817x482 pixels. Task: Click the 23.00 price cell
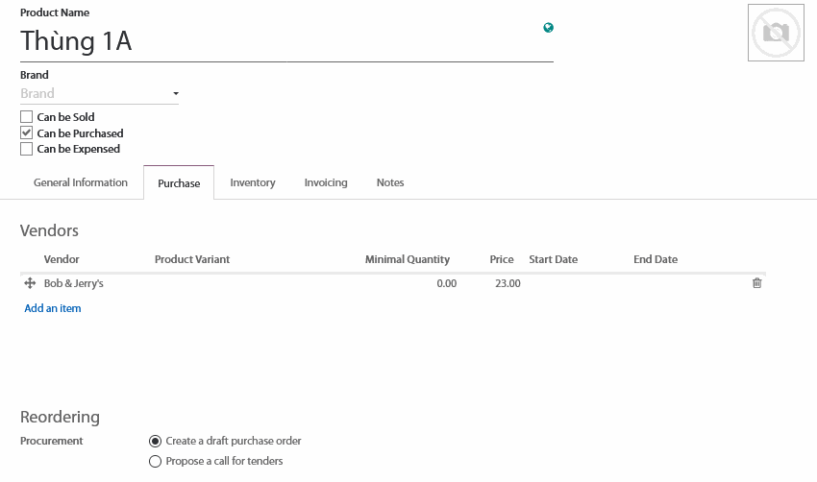coord(507,283)
